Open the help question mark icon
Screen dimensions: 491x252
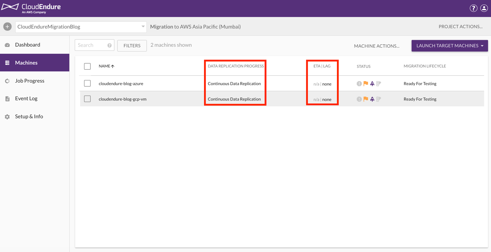coord(473,8)
